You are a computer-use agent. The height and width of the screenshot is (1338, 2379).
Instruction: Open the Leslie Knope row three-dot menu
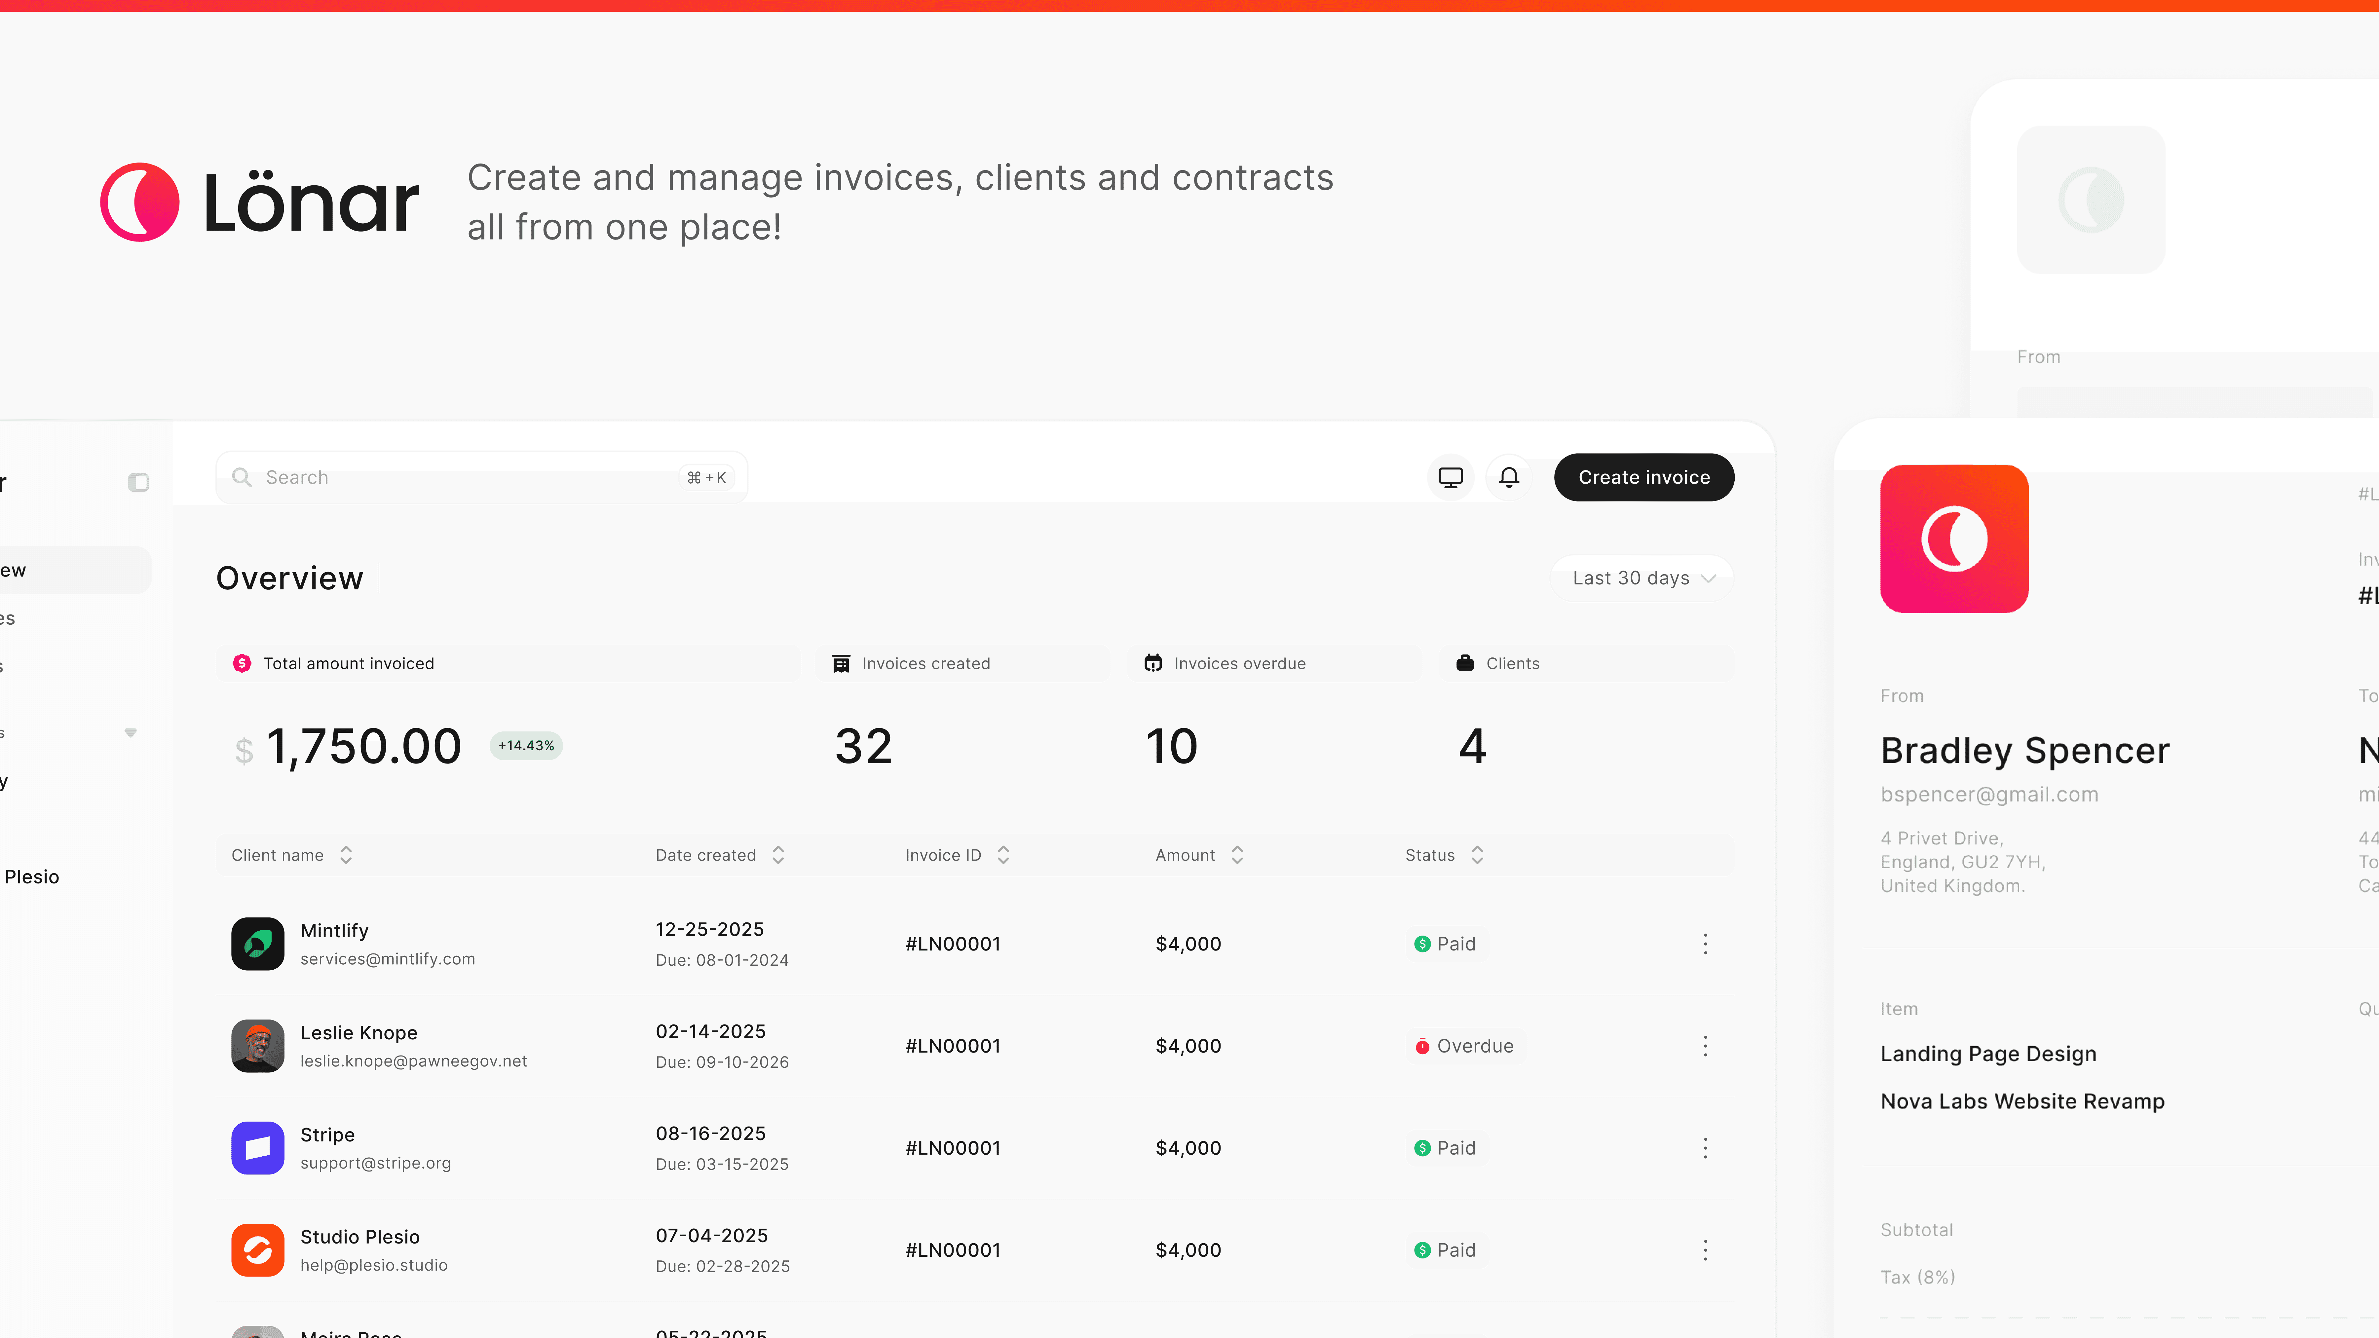[1705, 1046]
